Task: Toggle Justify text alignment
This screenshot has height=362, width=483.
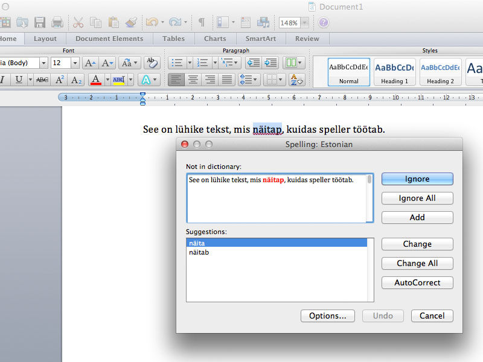Action: [227, 80]
